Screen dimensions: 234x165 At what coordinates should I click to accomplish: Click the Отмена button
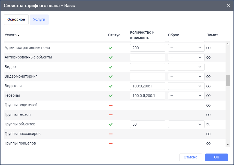tap(190, 157)
